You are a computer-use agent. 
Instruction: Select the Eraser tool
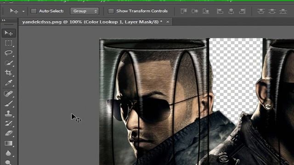click(9, 133)
